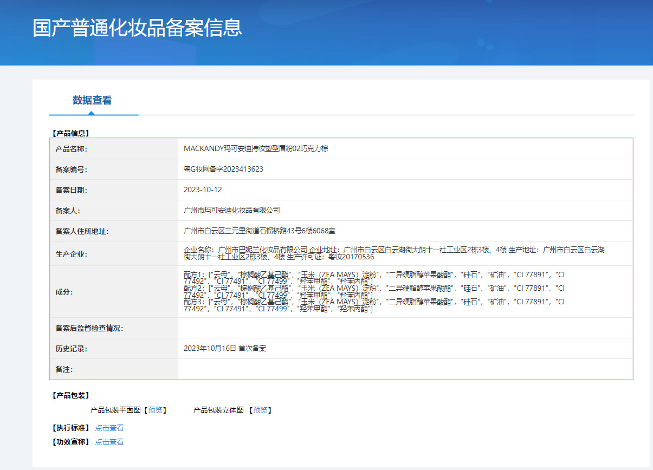Click the 生产企业 row label
The height and width of the screenshot is (470, 653).
(72, 253)
